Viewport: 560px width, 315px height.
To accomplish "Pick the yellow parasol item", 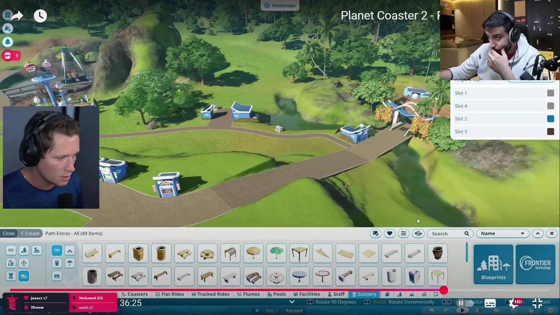I will [253, 253].
